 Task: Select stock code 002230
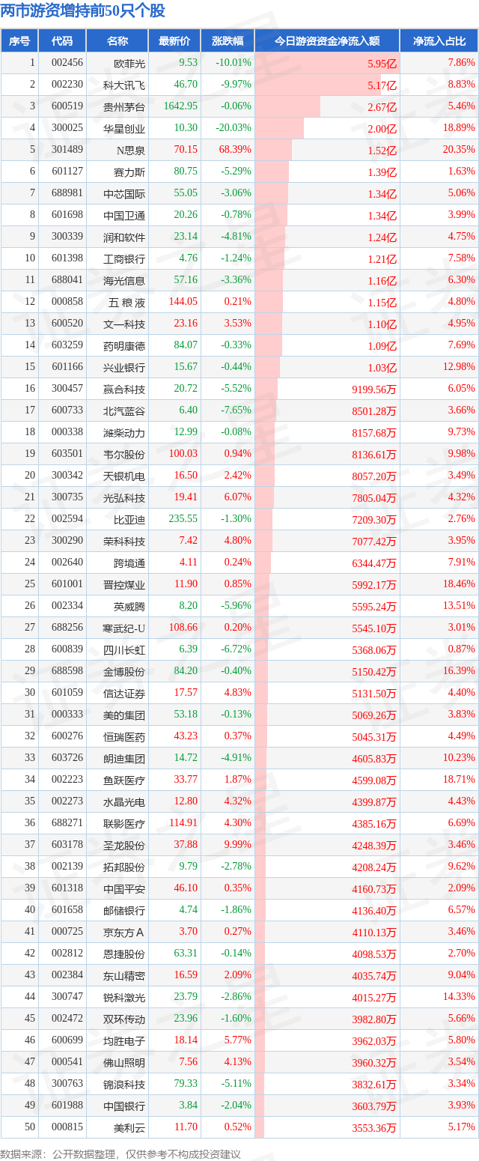click(x=62, y=85)
